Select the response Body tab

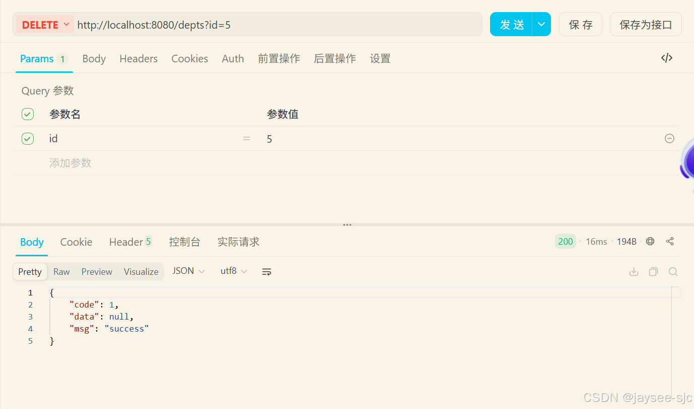coord(32,242)
